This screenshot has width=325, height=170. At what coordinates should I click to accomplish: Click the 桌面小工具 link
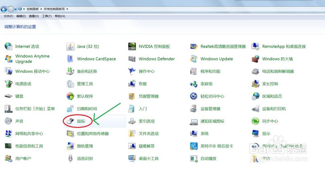149,158
